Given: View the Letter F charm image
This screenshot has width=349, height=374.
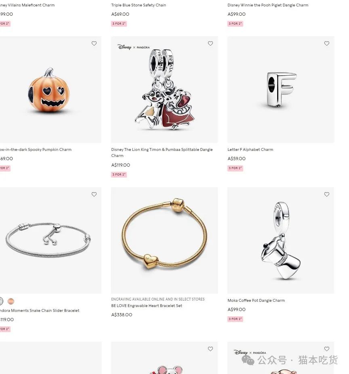Looking at the screenshot, I should tap(281, 90).
